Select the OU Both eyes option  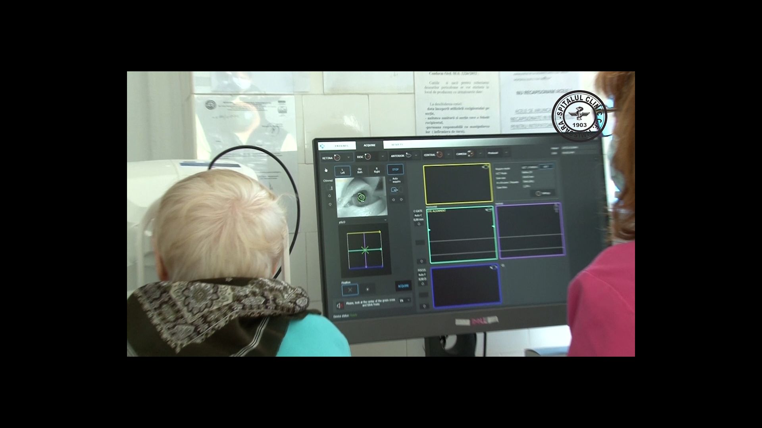(360, 170)
